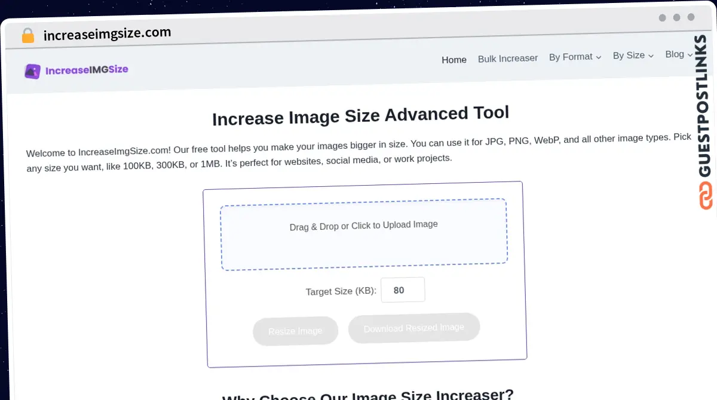Viewport: 717px width, 400px height.
Task: Expand the By Size dropdown
Action: [x=633, y=56]
